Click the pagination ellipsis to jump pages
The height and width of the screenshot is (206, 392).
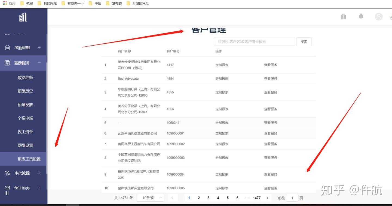pos(247,198)
